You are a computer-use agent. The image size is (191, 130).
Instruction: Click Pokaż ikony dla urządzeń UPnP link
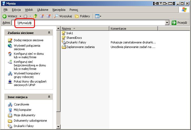[x=30, y=83]
